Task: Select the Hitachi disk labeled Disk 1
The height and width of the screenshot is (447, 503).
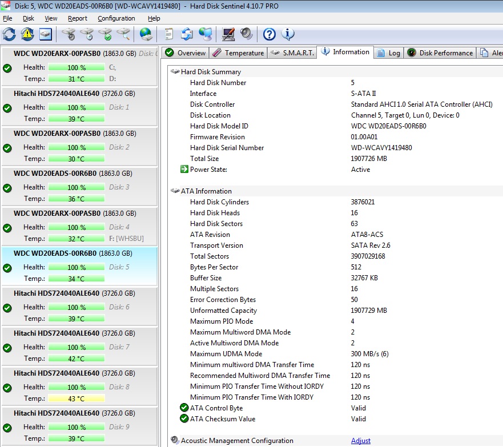Action: click(79, 106)
